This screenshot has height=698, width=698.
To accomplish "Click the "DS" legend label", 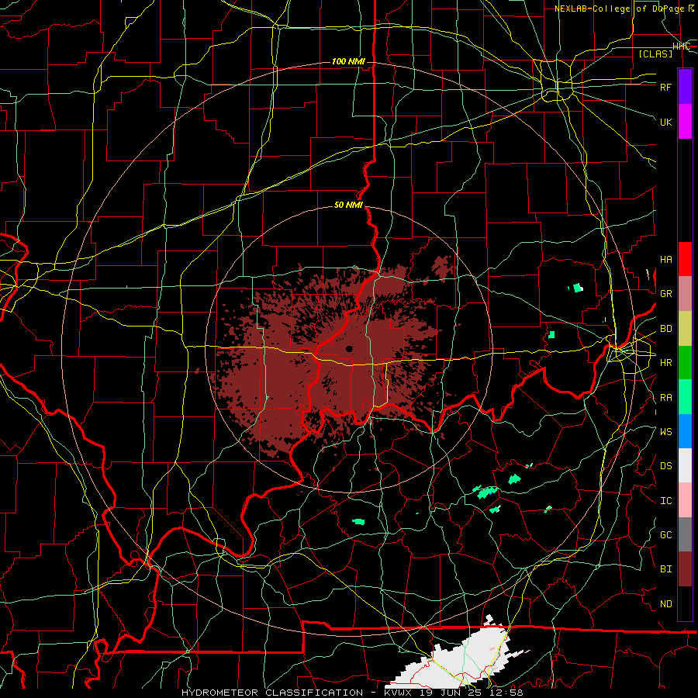I will pos(666,465).
